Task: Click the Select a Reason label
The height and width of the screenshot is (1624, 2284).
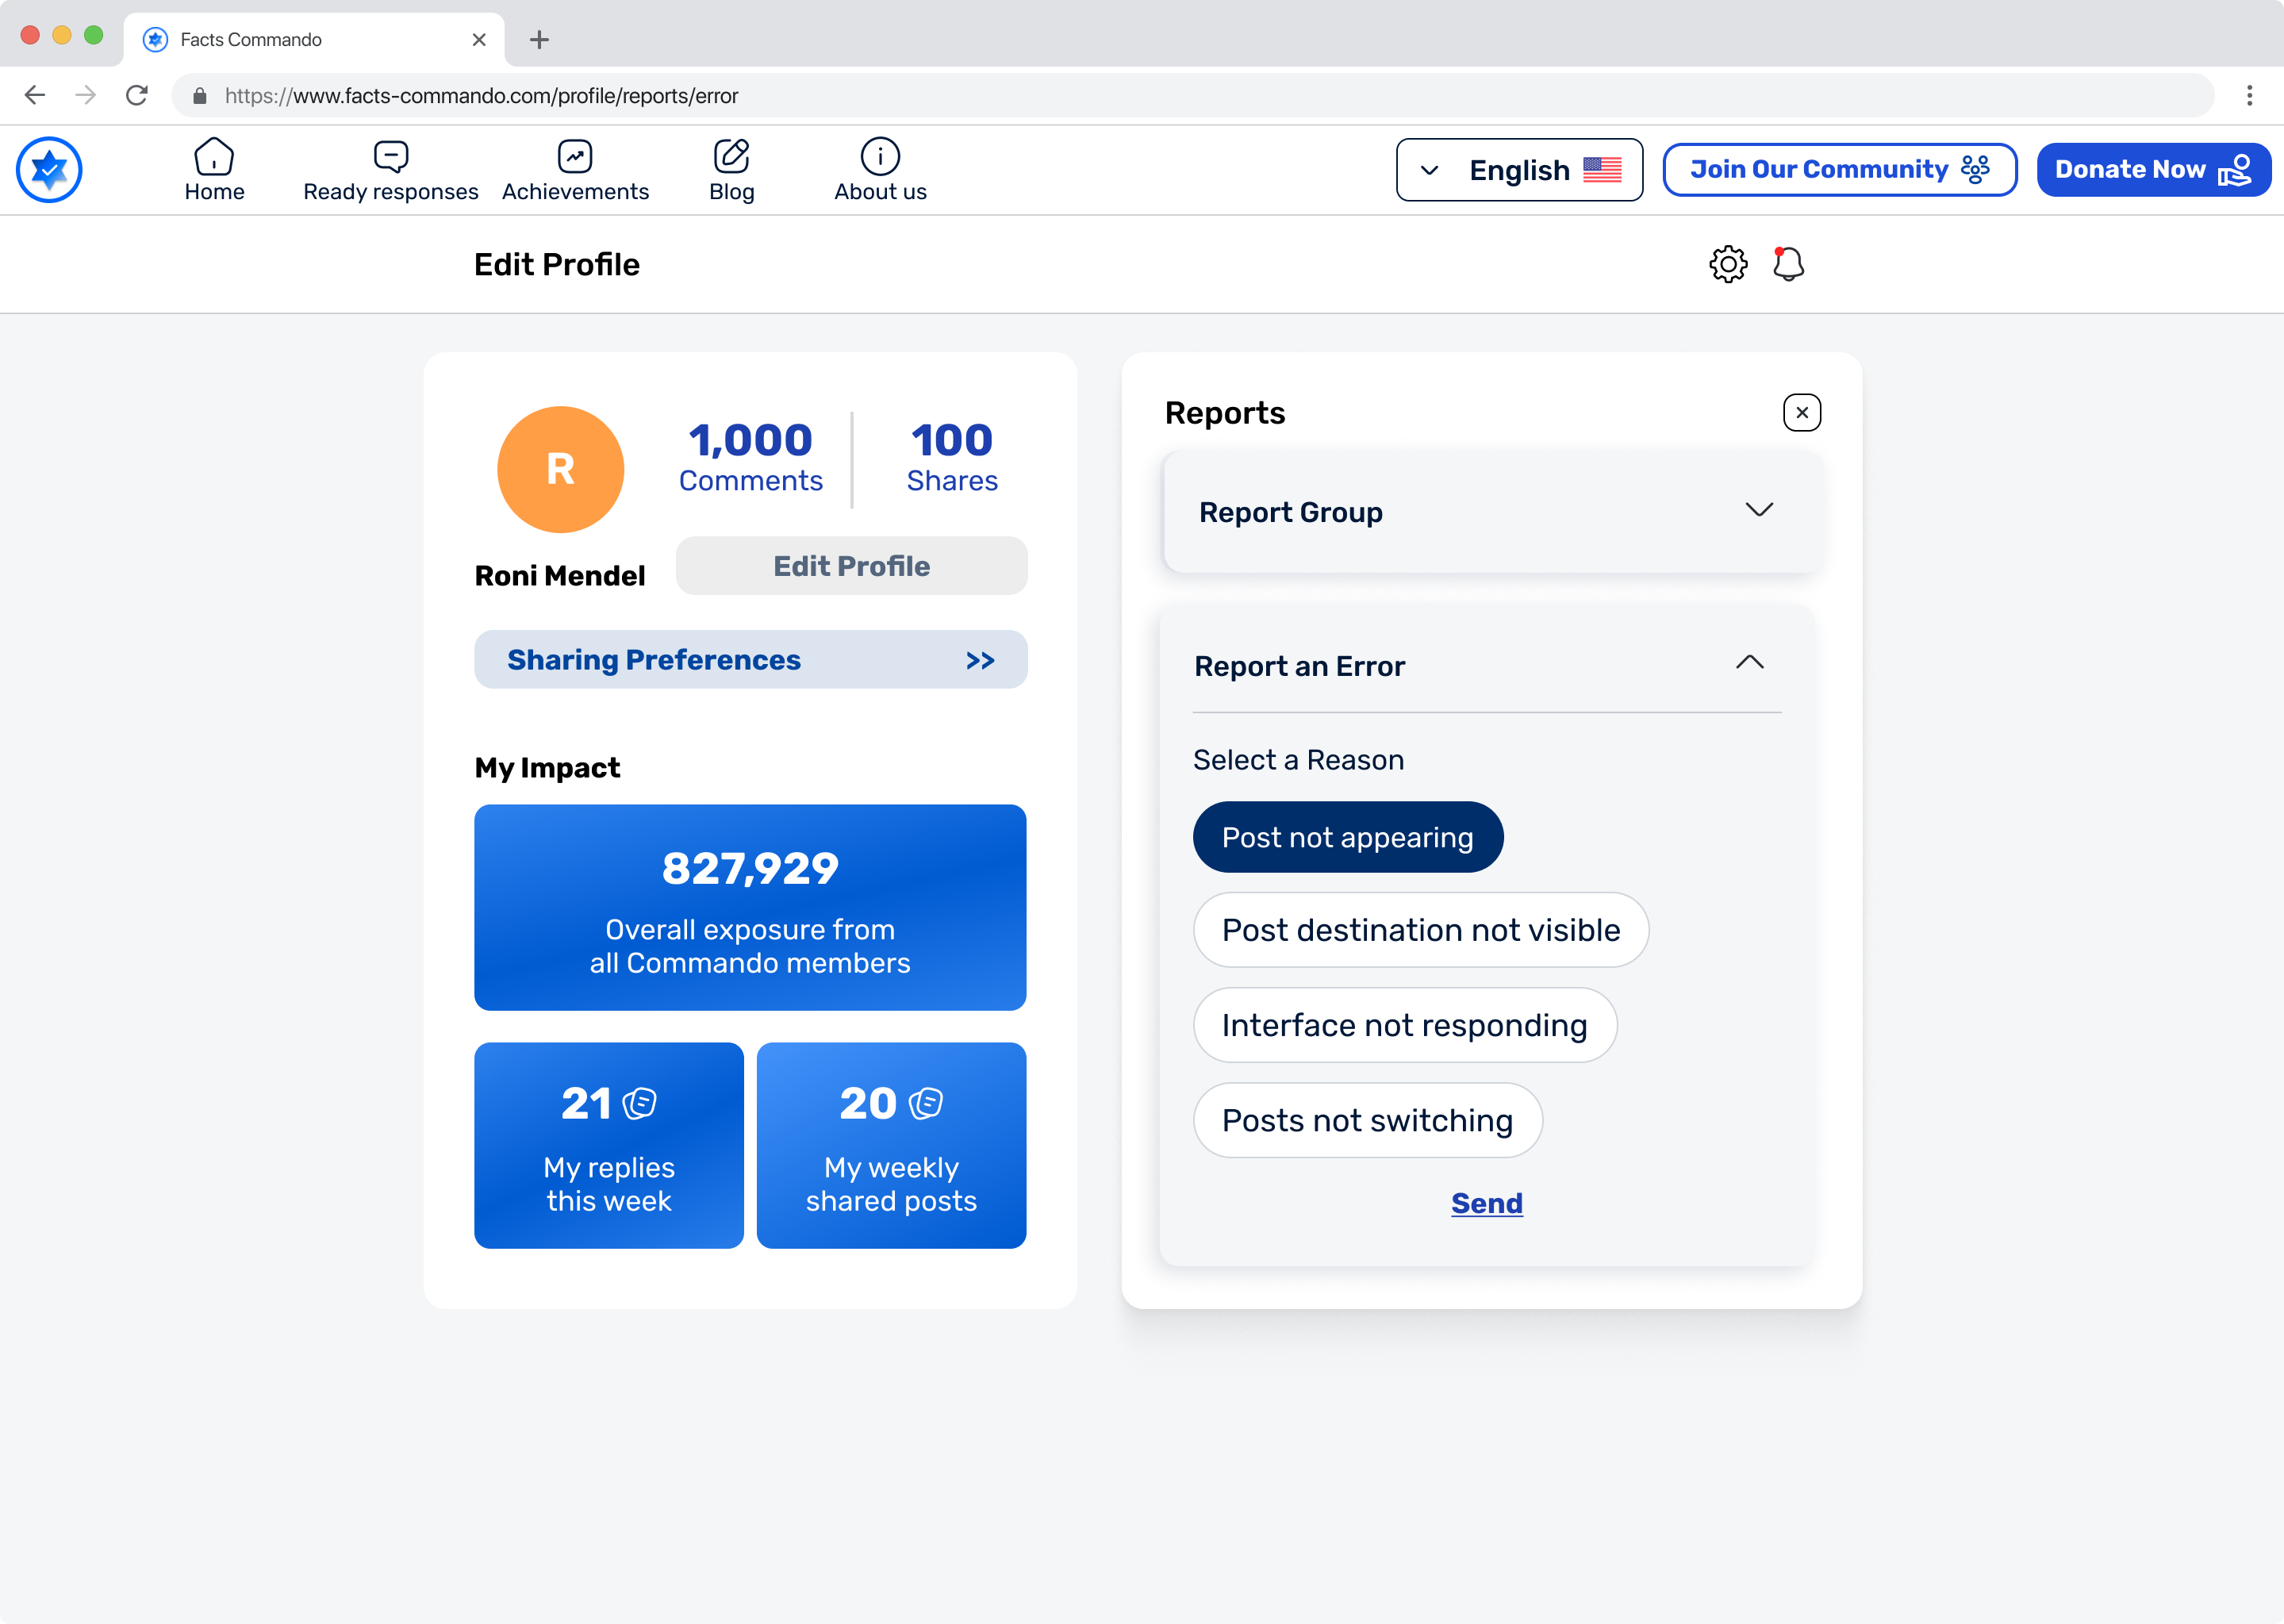Action: [x=1298, y=760]
